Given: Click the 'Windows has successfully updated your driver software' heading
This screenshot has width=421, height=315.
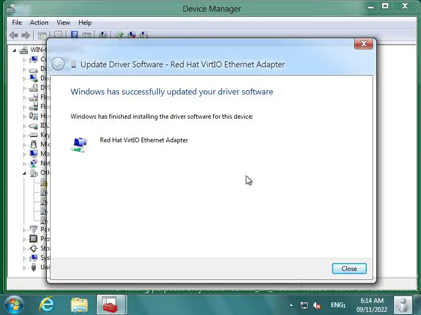Looking at the screenshot, I should 172,91.
